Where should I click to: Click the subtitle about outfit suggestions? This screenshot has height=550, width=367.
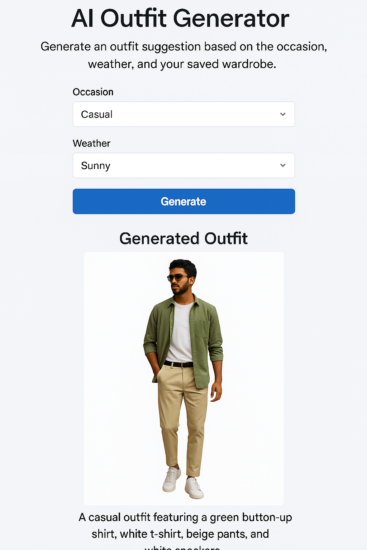tap(183, 55)
